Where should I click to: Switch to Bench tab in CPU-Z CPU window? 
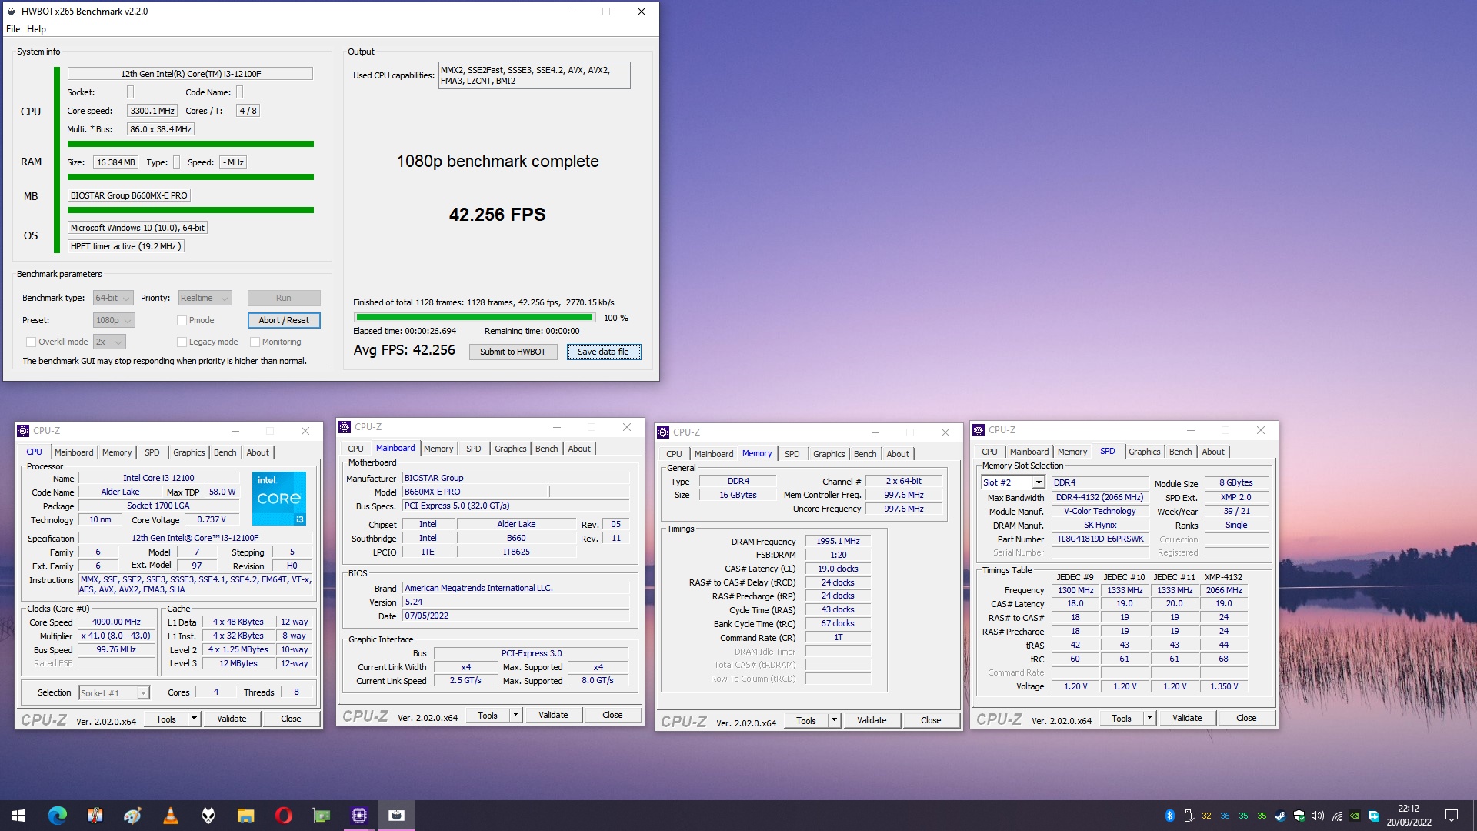[225, 452]
